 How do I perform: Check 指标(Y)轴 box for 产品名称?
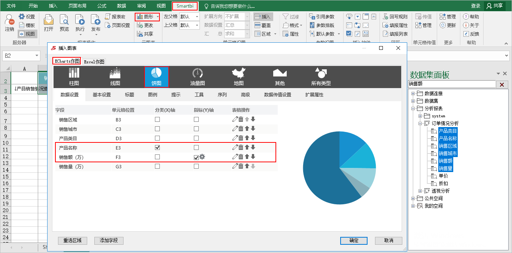[196, 147]
